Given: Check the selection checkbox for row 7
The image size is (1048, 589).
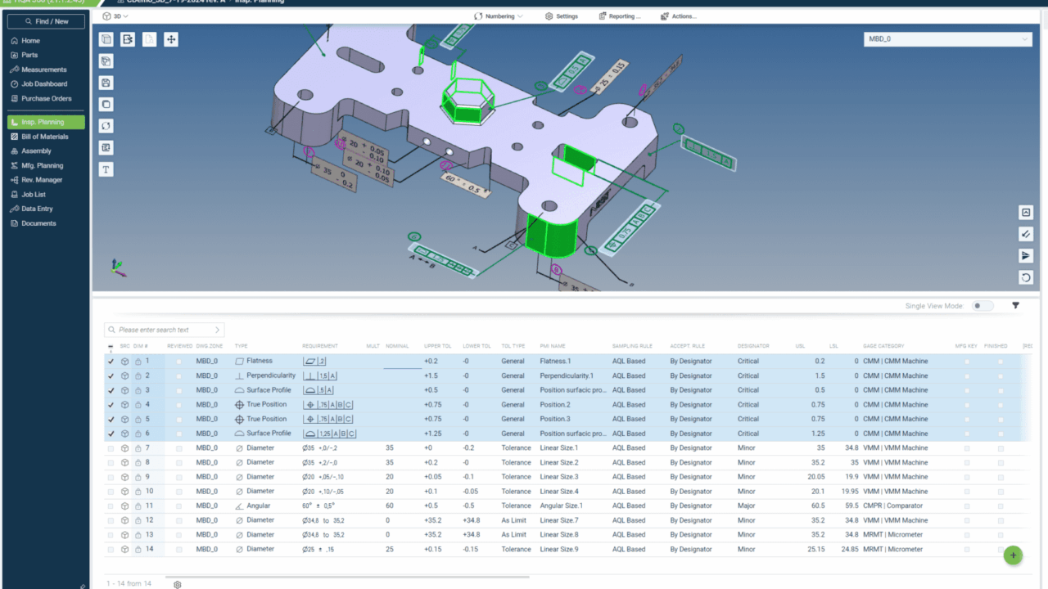Looking at the screenshot, I should 111,448.
